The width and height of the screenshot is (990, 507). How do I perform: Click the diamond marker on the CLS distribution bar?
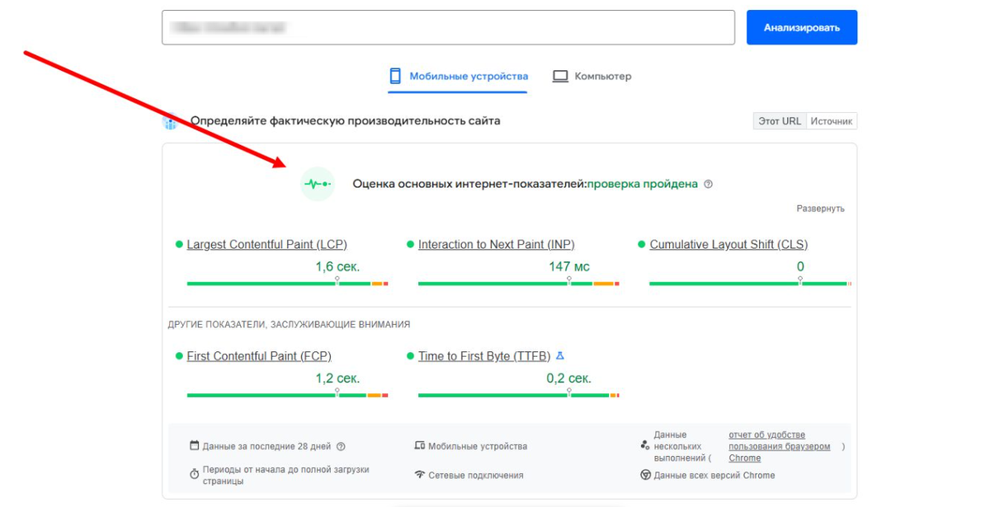tap(800, 279)
